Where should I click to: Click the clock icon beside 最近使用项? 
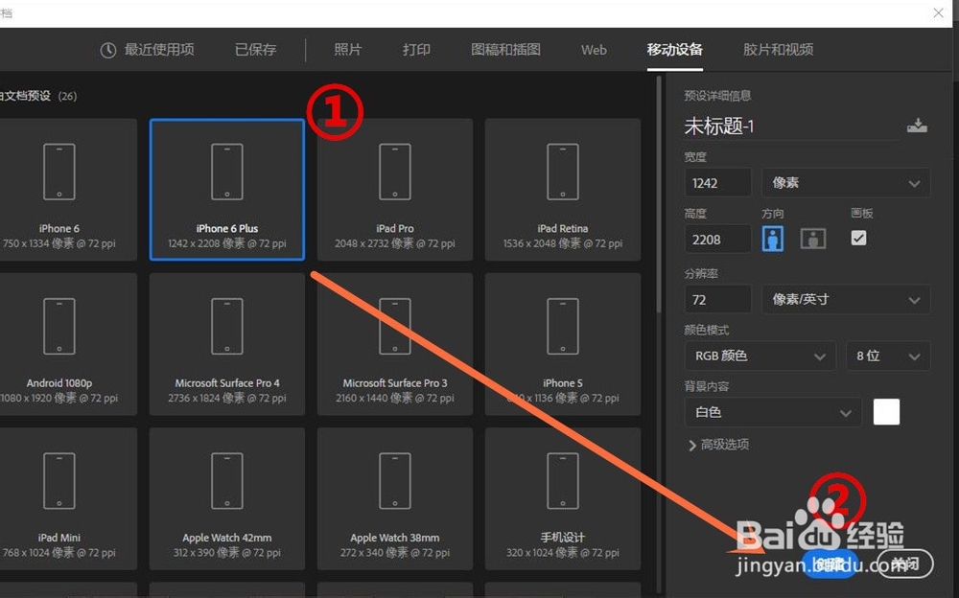tap(108, 50)
